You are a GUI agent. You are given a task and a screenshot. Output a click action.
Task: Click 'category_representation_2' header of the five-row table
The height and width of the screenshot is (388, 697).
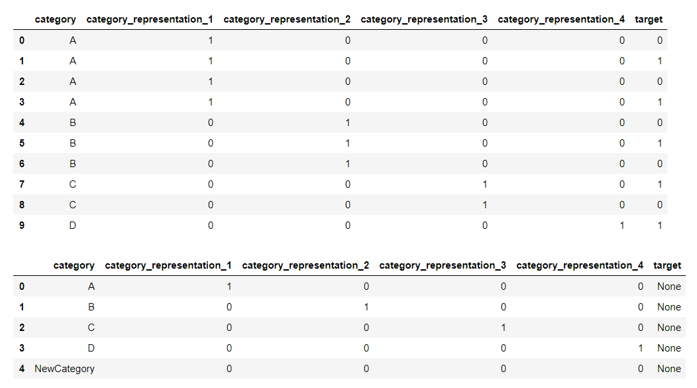tap(306, 266)
